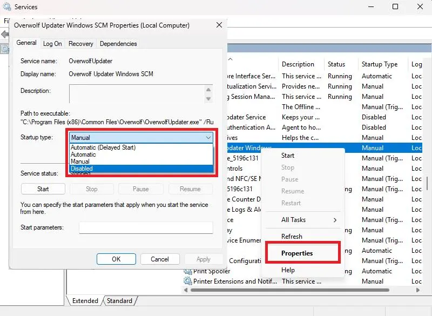
Task: Click "Agent to ho..." description cell
Action: click(x=301, y=127)
